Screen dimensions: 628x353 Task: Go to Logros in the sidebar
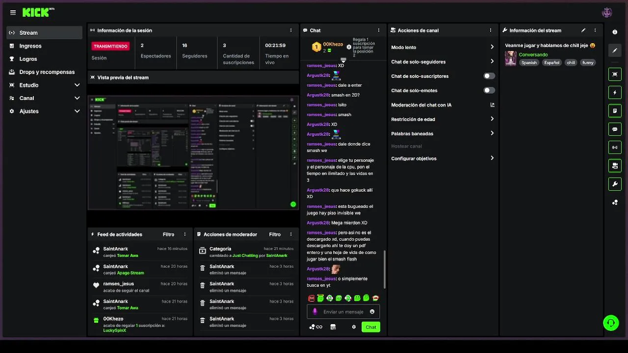(44, 59)
